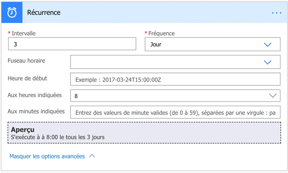This screenshot has height=173, width=288.
Task: Collapse options via chevron beside Masquer
Action: pyautogui.click(x=92, y=156)
